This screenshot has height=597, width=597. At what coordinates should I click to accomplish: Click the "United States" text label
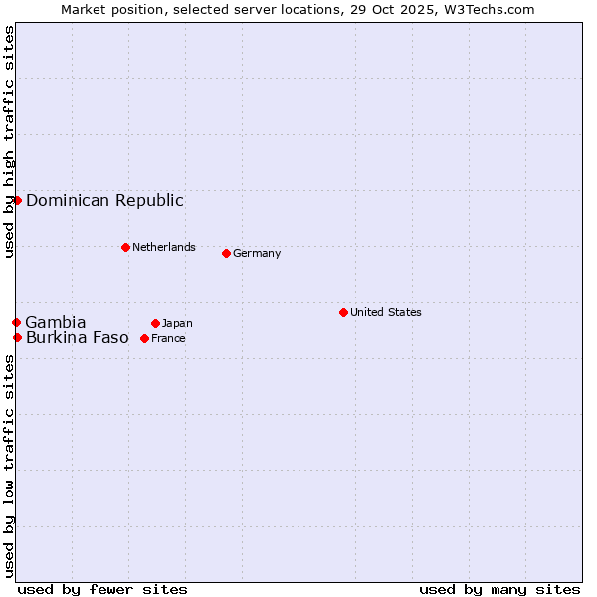pyautogui.click(x=386, y=312)
